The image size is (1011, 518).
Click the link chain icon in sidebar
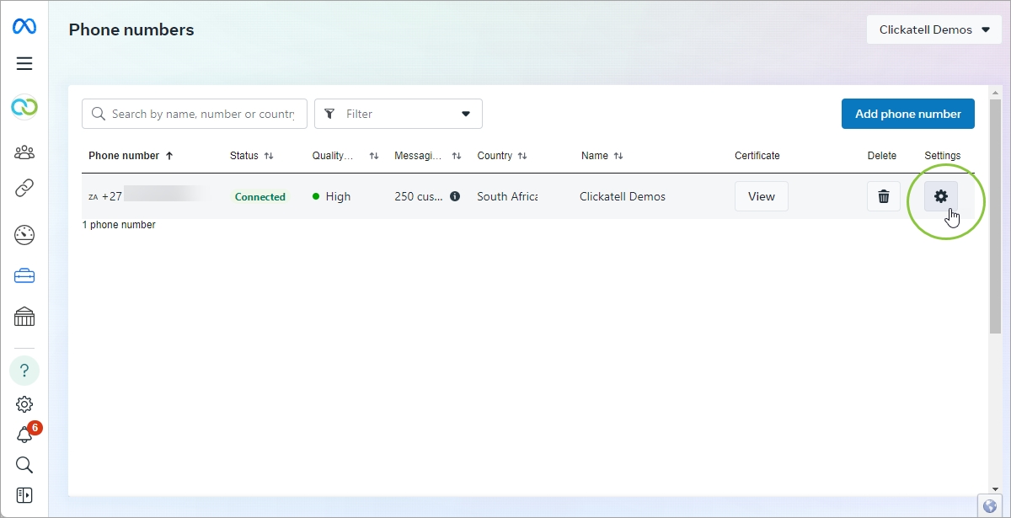pyautogui.click(x=24, y=188)
